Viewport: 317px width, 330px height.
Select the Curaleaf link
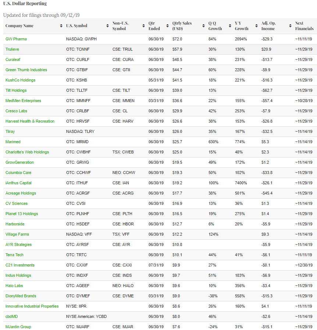point(13,59)
